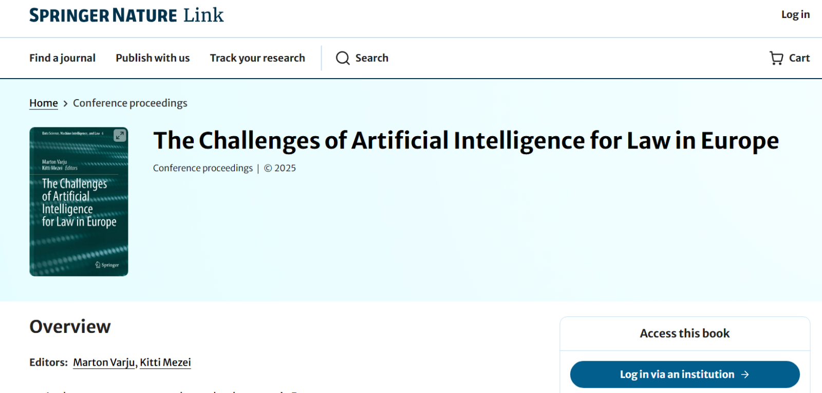The width and height of the screenshot is (822, 393).
Task: Open editor Marton Varju's profile
Action: coord(104,362)
